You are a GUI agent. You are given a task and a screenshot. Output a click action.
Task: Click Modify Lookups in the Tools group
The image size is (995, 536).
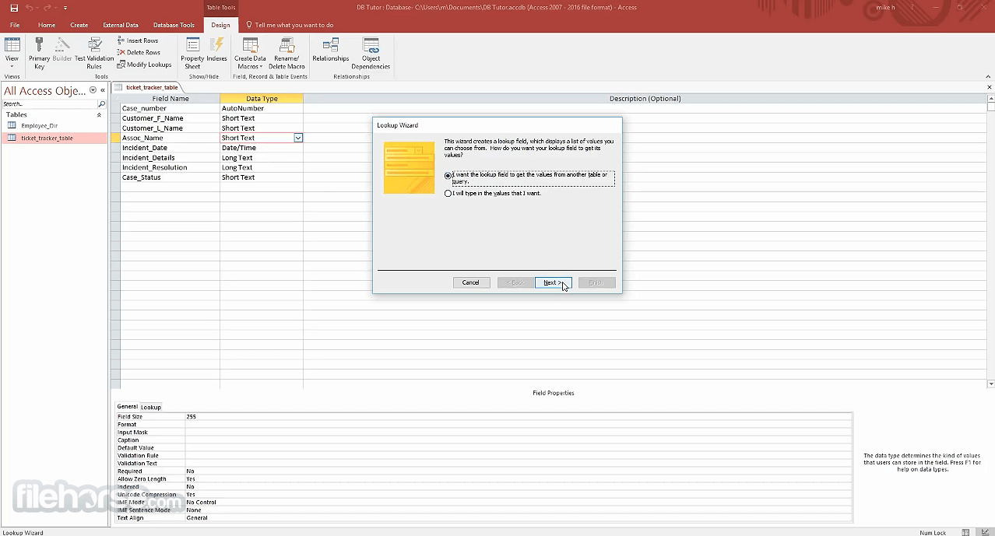pos(144,65)
